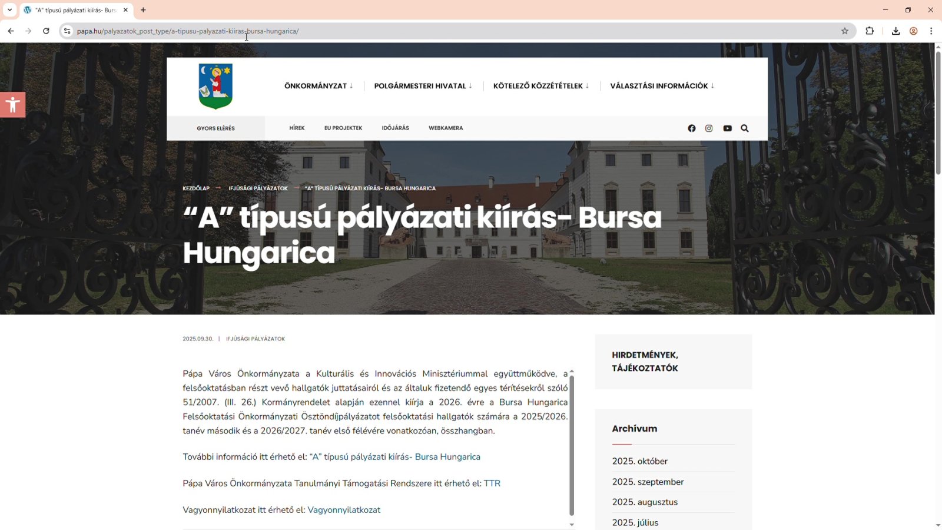Viewport: 942px width, 530px height.
Task: Expand the Választási Információk menu
Action: (x=662, y=86)
